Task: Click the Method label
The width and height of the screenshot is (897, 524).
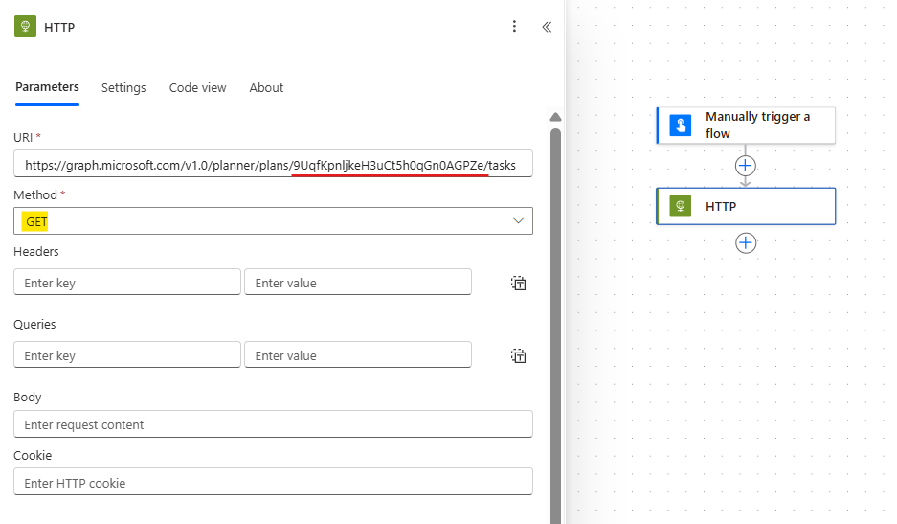Action: click(35, 194)
